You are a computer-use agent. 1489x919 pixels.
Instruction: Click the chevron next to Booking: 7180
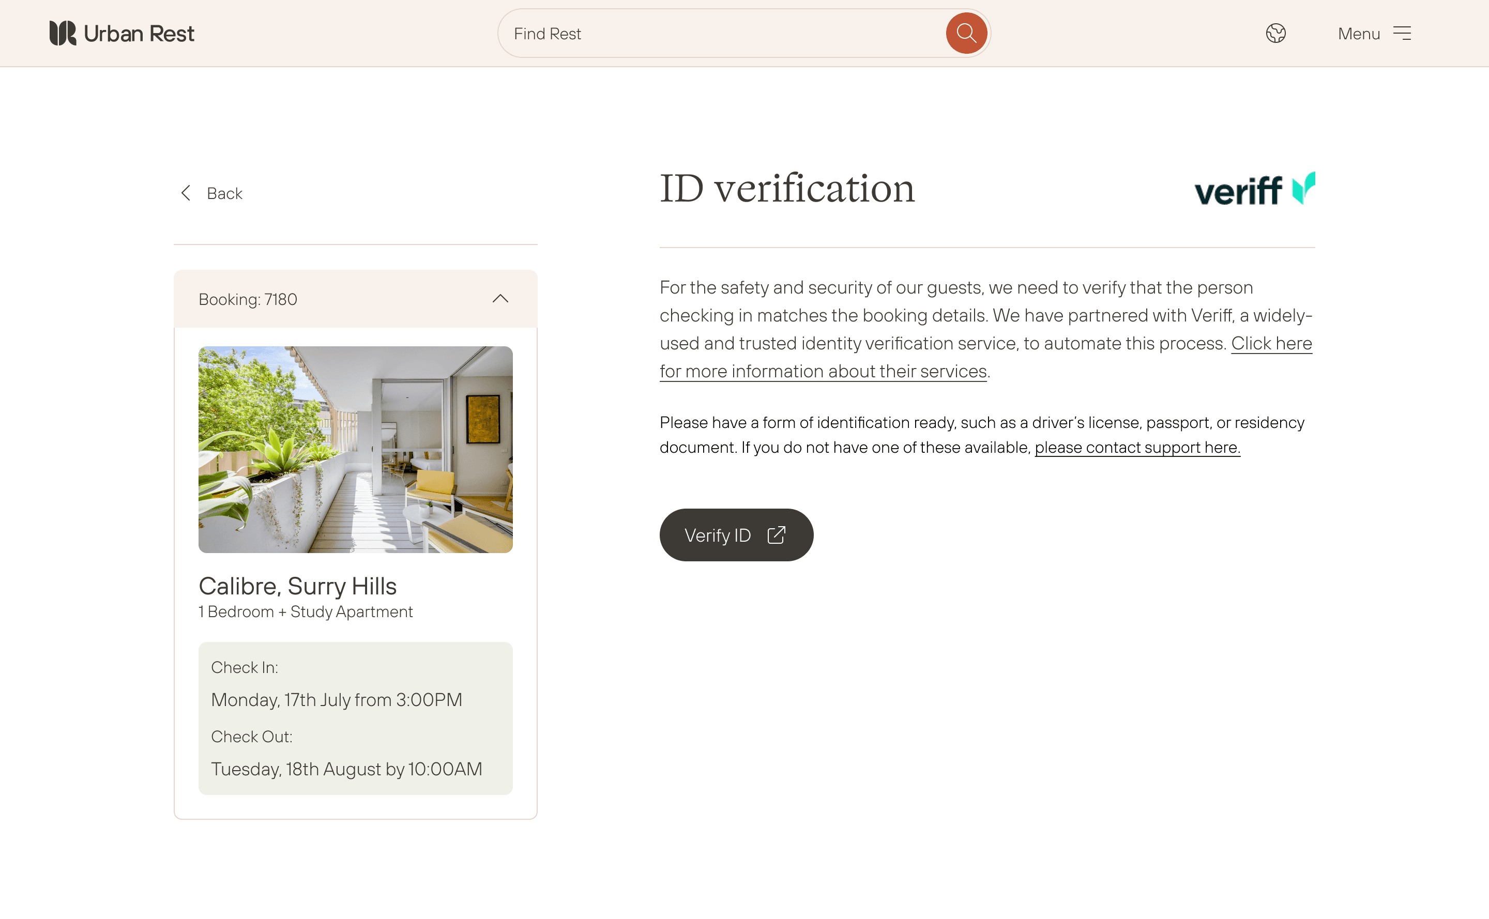tap(500, 298)
